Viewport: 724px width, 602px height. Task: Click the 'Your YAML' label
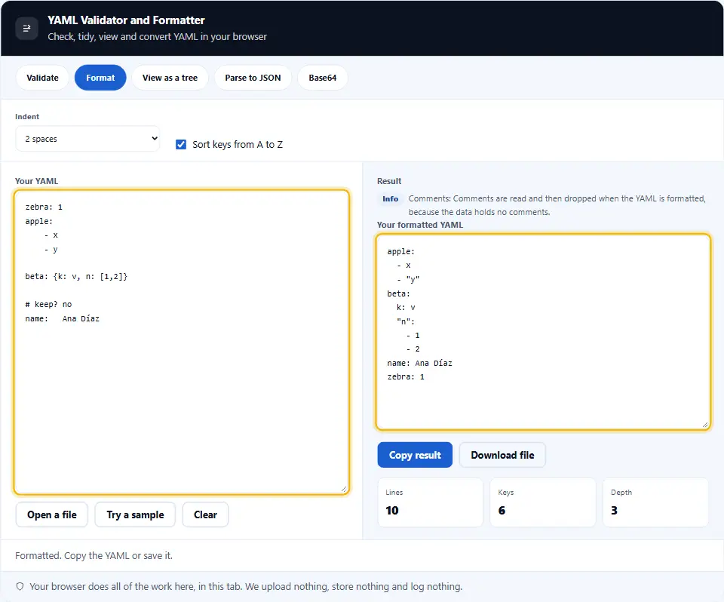36,181
